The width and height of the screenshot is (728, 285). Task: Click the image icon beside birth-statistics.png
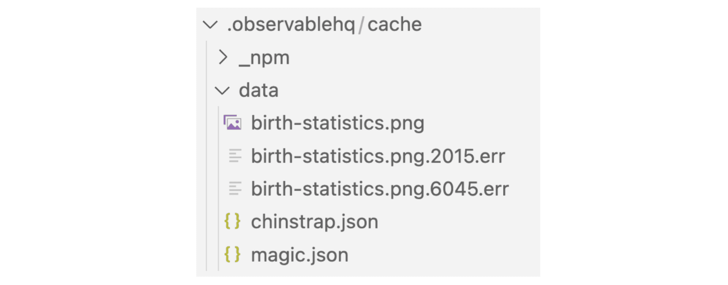click(x=232, y=123)
